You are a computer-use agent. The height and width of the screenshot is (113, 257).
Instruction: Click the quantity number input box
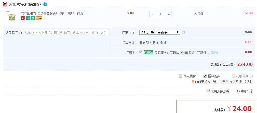pos(160,14)
